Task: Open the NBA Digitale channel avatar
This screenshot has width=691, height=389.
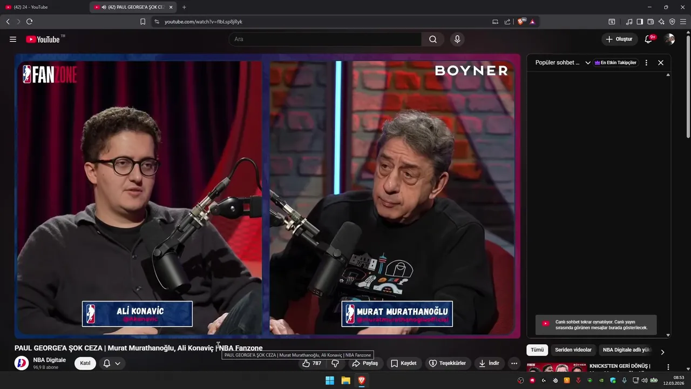Action: pyautogui.click(x=22, y=363)
